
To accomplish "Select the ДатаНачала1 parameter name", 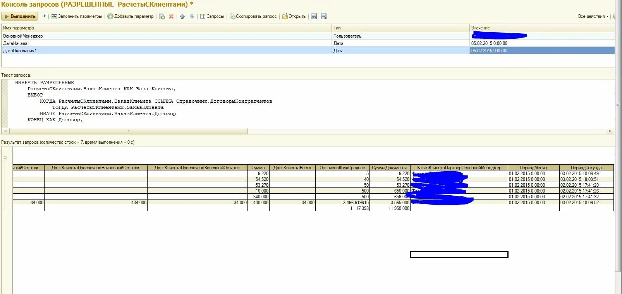I will click(x=16, y=43).
